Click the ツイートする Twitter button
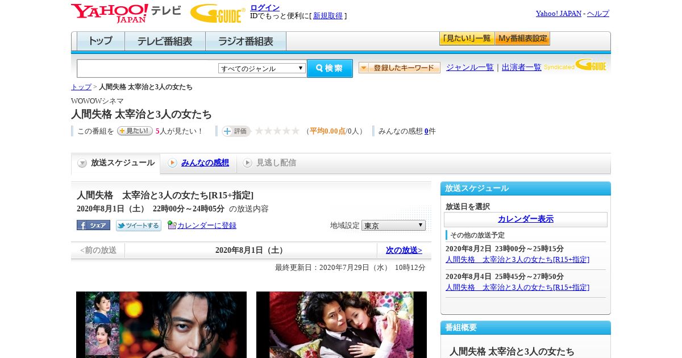Image resolution: width=682 pixels, height=358 pixels. [x=139, y=226]
